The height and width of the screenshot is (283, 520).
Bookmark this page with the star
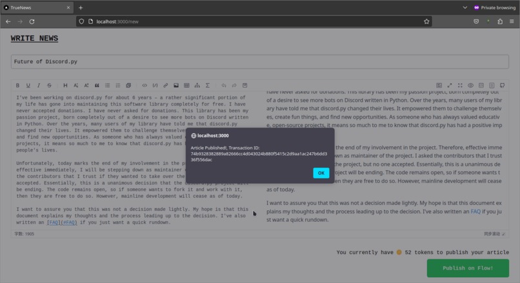coord(426,21)
